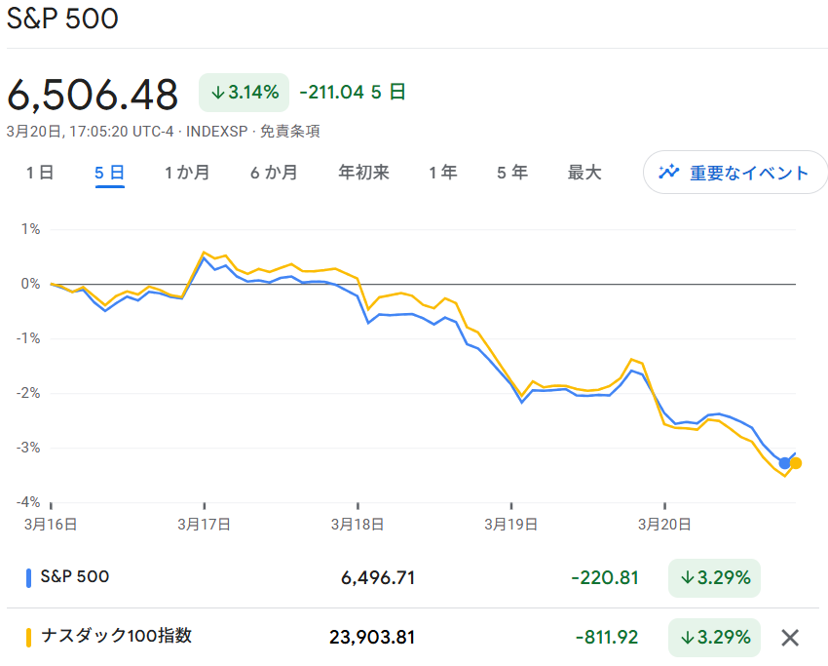Click the X to remove ナスダック100指数 comparison
828x666 pixels.
(x=790, y=638)
